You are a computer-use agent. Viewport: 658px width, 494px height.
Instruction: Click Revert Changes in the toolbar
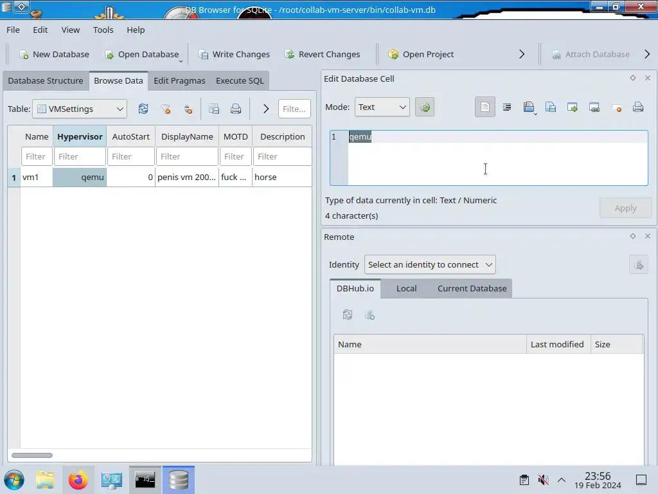click(x=323, y=54)
